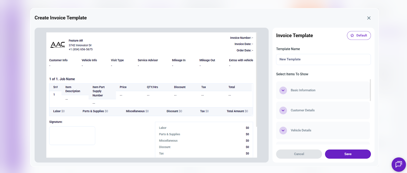Expand the Basic Information section

(x=283, y=90)
